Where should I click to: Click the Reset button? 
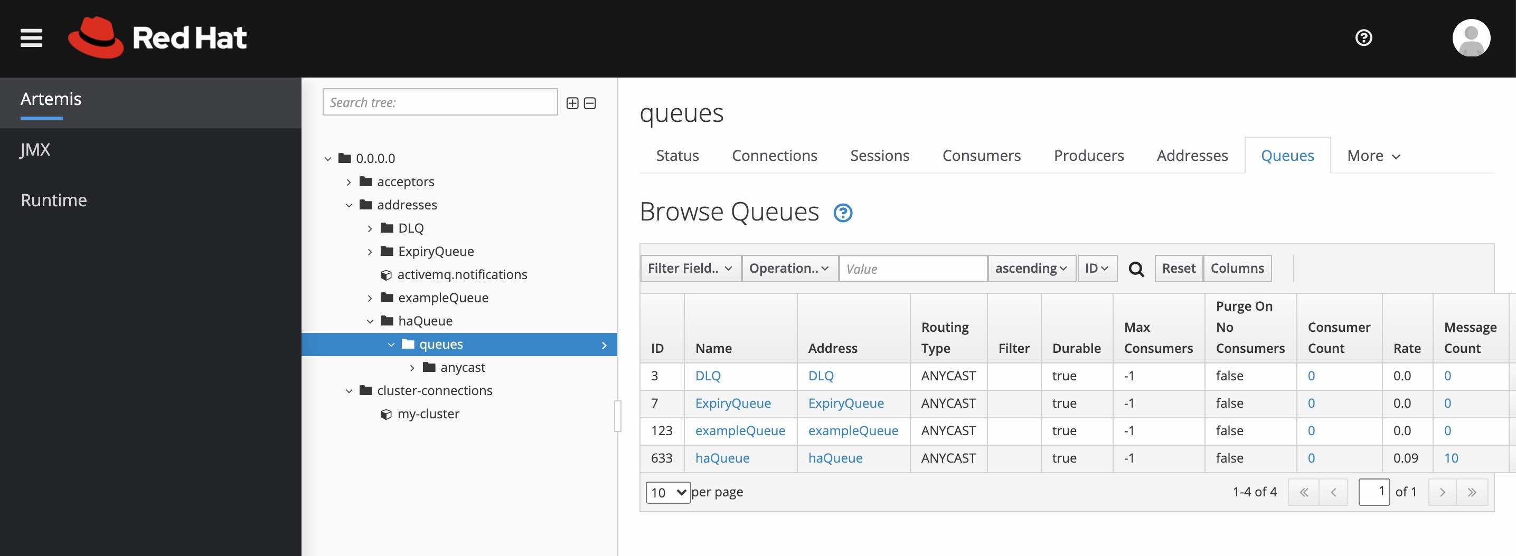(x=1178, y=269)
